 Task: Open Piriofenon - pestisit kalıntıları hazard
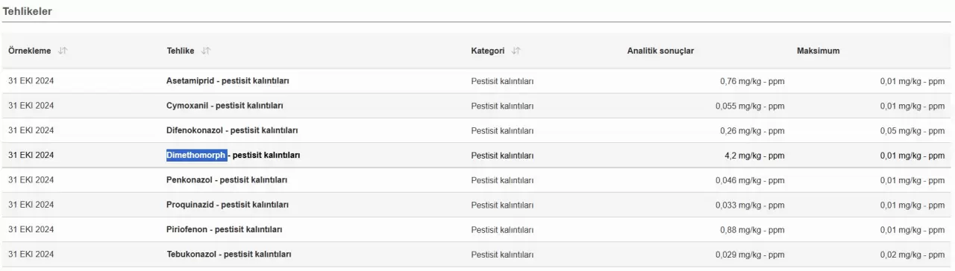coord(224,229)
